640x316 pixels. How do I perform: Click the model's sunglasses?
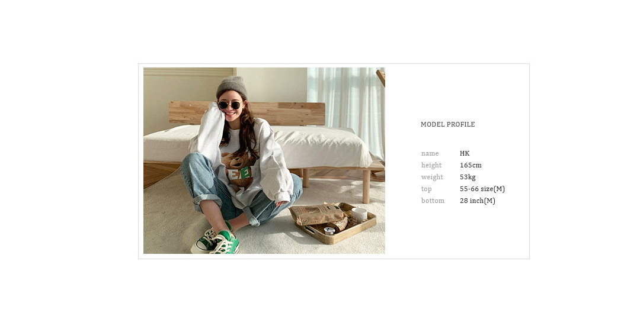click(230, 105)
